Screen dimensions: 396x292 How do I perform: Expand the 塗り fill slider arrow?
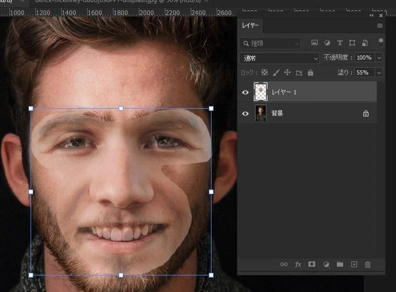[379, 72]
